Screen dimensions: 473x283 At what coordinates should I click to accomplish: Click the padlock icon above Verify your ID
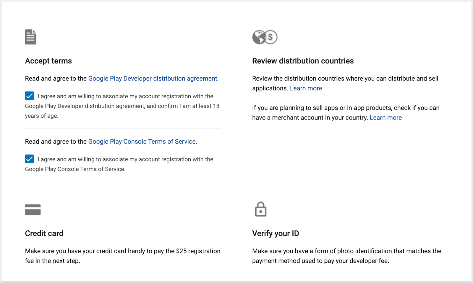tap(260, 209)
